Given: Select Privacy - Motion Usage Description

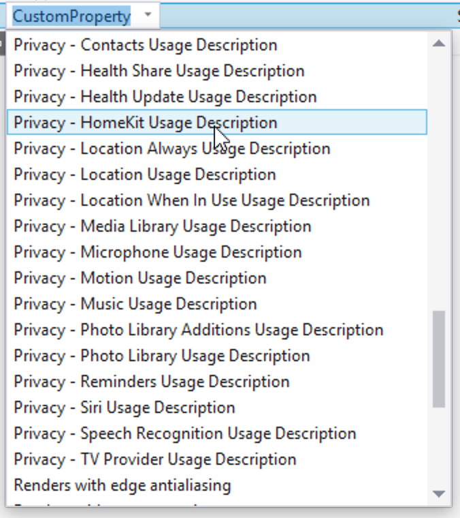Looking at the screenshot, I should (140, 279).
